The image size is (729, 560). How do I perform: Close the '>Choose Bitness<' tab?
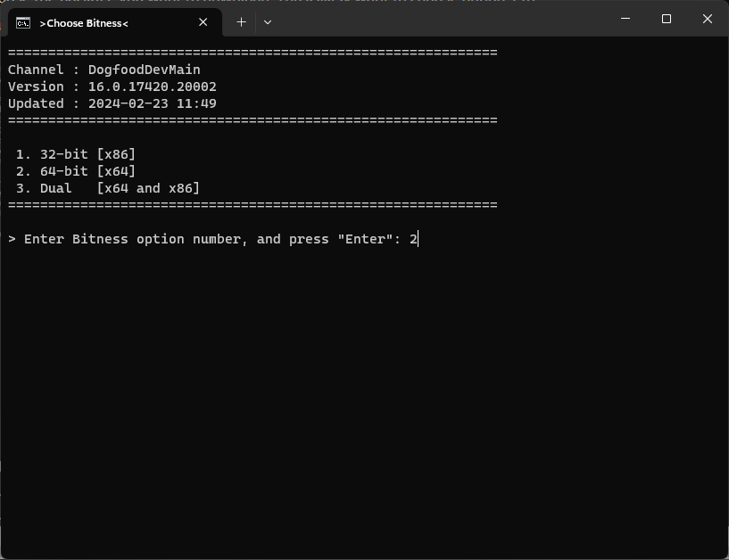pyautogui.click(x=203, y=22)
